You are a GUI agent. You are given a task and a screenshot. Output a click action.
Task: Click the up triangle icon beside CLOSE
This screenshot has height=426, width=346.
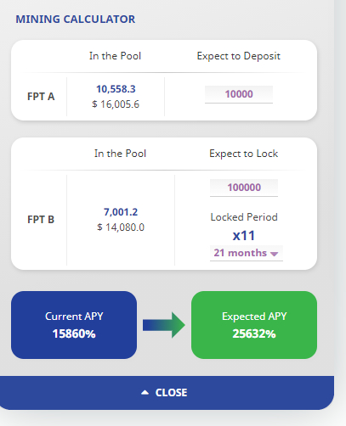click(x=145, y=392)
